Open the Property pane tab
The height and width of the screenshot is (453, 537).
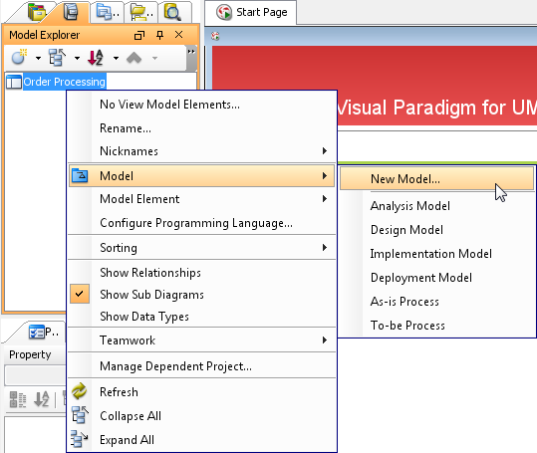coord(43,332)
